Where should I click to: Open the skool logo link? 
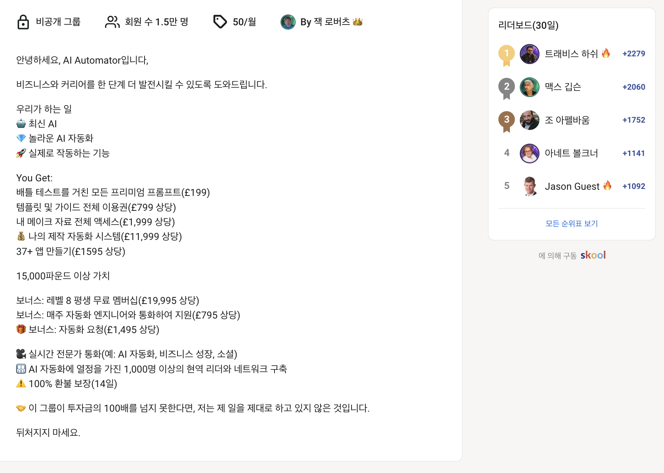[x=593, y=255]
